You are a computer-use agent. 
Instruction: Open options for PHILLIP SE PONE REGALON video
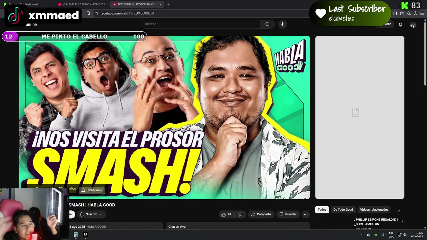[x=403, y=220]
